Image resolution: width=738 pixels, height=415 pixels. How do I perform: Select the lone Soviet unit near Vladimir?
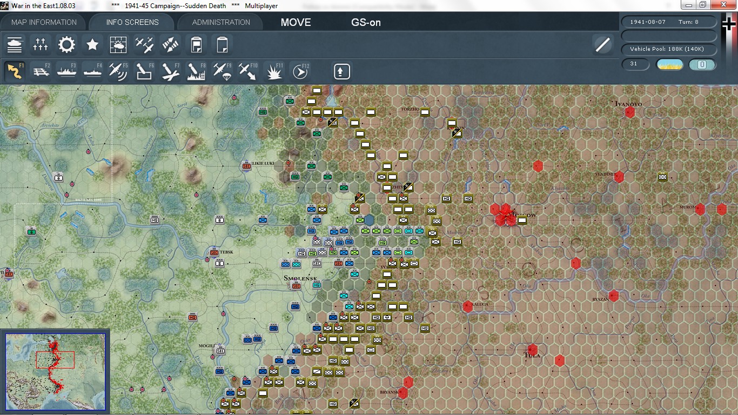[662, 177]
